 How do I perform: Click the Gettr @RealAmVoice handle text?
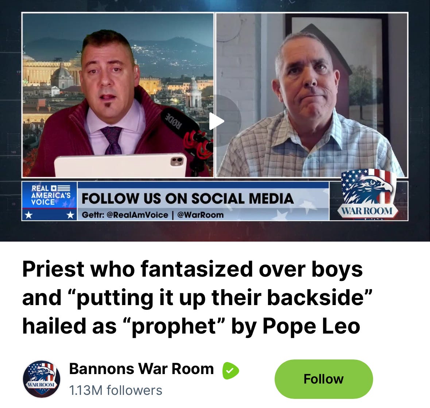[125, 215]
